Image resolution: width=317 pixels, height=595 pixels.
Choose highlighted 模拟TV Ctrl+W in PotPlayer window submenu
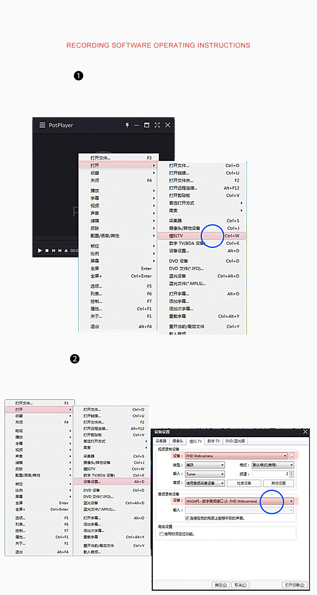(202, 236)
